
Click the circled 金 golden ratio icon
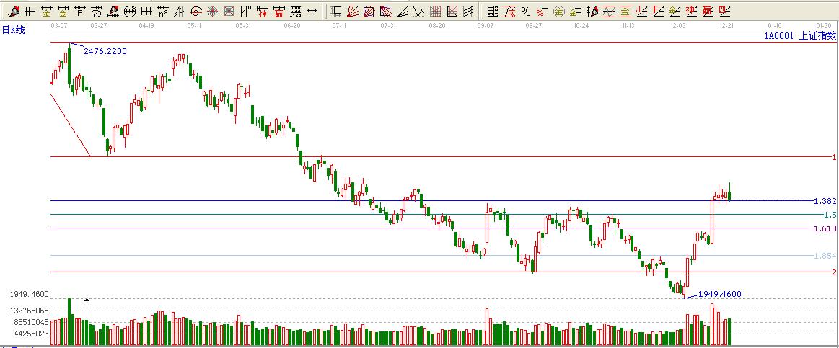point(558,11)
